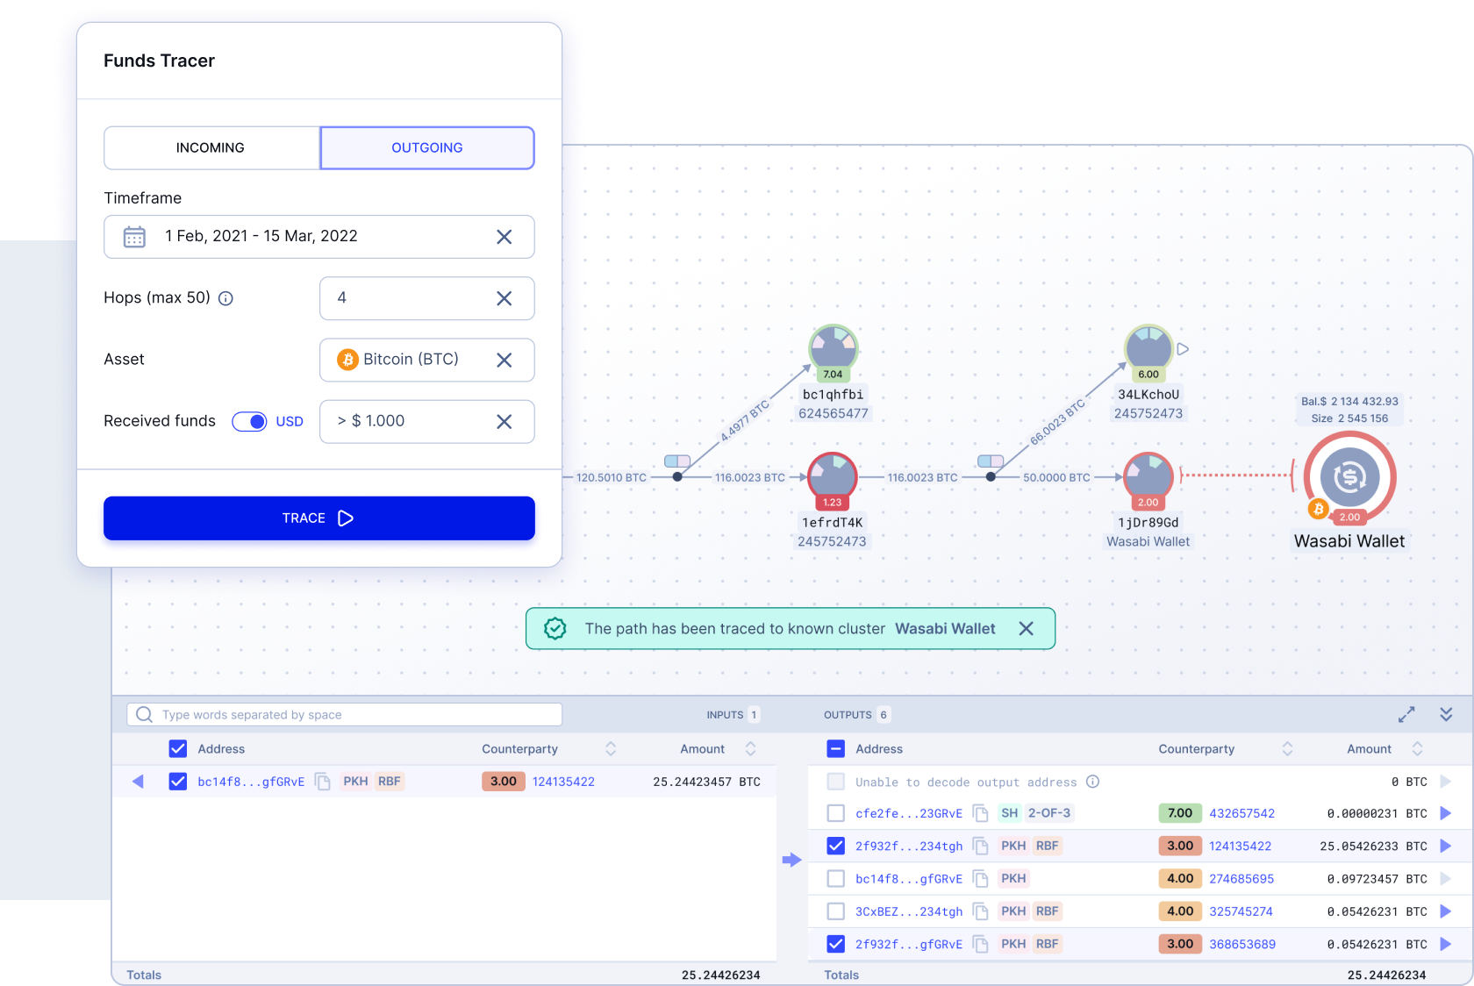Follow the 3CxBEZ...234tgh output arrow

pos(1446,912)
